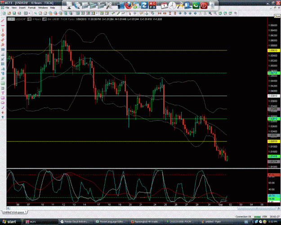Open Firefox from the top dock
This screenshot has width=281, height=225.
click(x=129, y=5)
